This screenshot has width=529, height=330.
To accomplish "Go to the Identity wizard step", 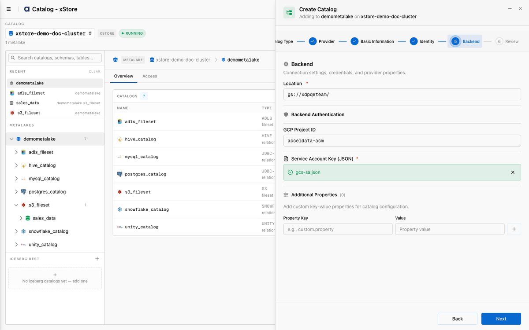I will (422, 41).
